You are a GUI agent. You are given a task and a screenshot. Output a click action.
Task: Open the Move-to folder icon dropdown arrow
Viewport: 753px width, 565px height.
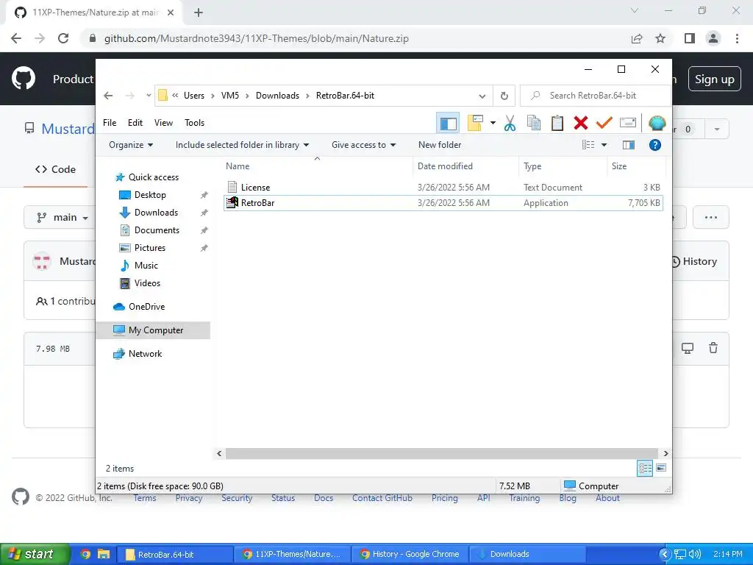(493, 123)
